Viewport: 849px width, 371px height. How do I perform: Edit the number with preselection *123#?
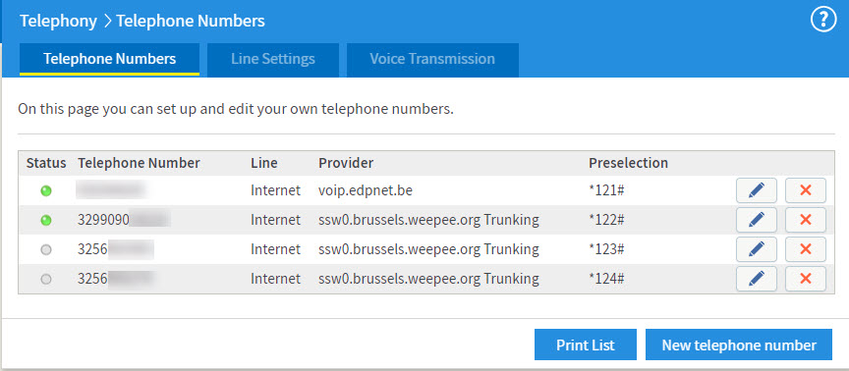[x=757, y=249]
